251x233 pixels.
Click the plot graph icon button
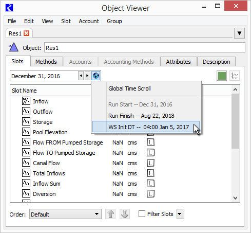(235, 76)
